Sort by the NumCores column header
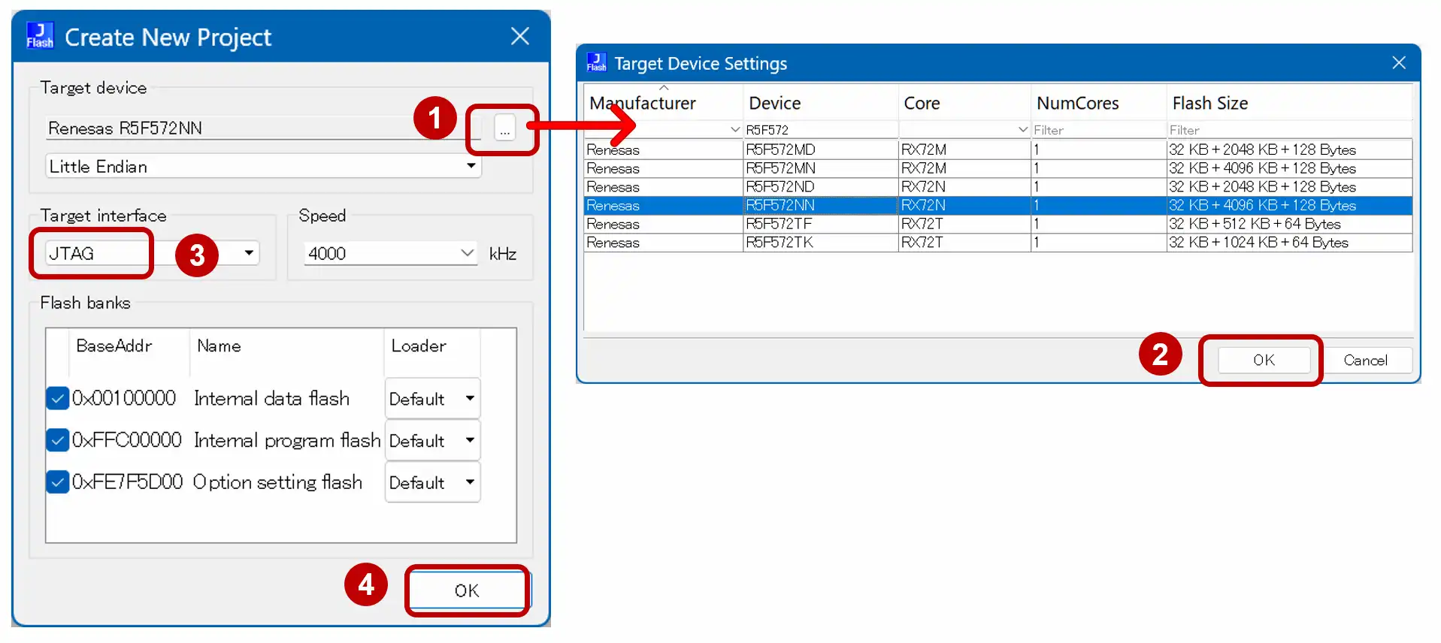 tap(1098, 103)
